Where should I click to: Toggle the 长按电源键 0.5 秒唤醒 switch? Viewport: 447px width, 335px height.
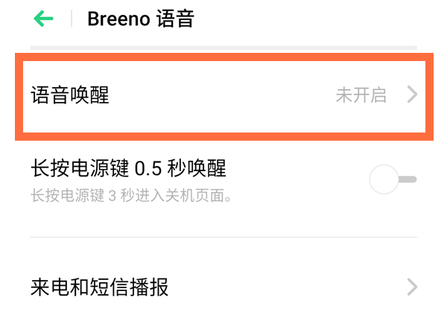click(393, 179)
